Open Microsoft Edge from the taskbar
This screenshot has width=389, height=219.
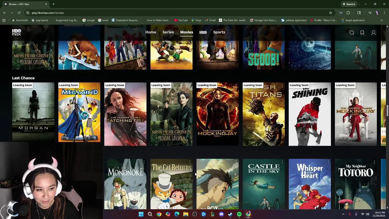(177, 214)
